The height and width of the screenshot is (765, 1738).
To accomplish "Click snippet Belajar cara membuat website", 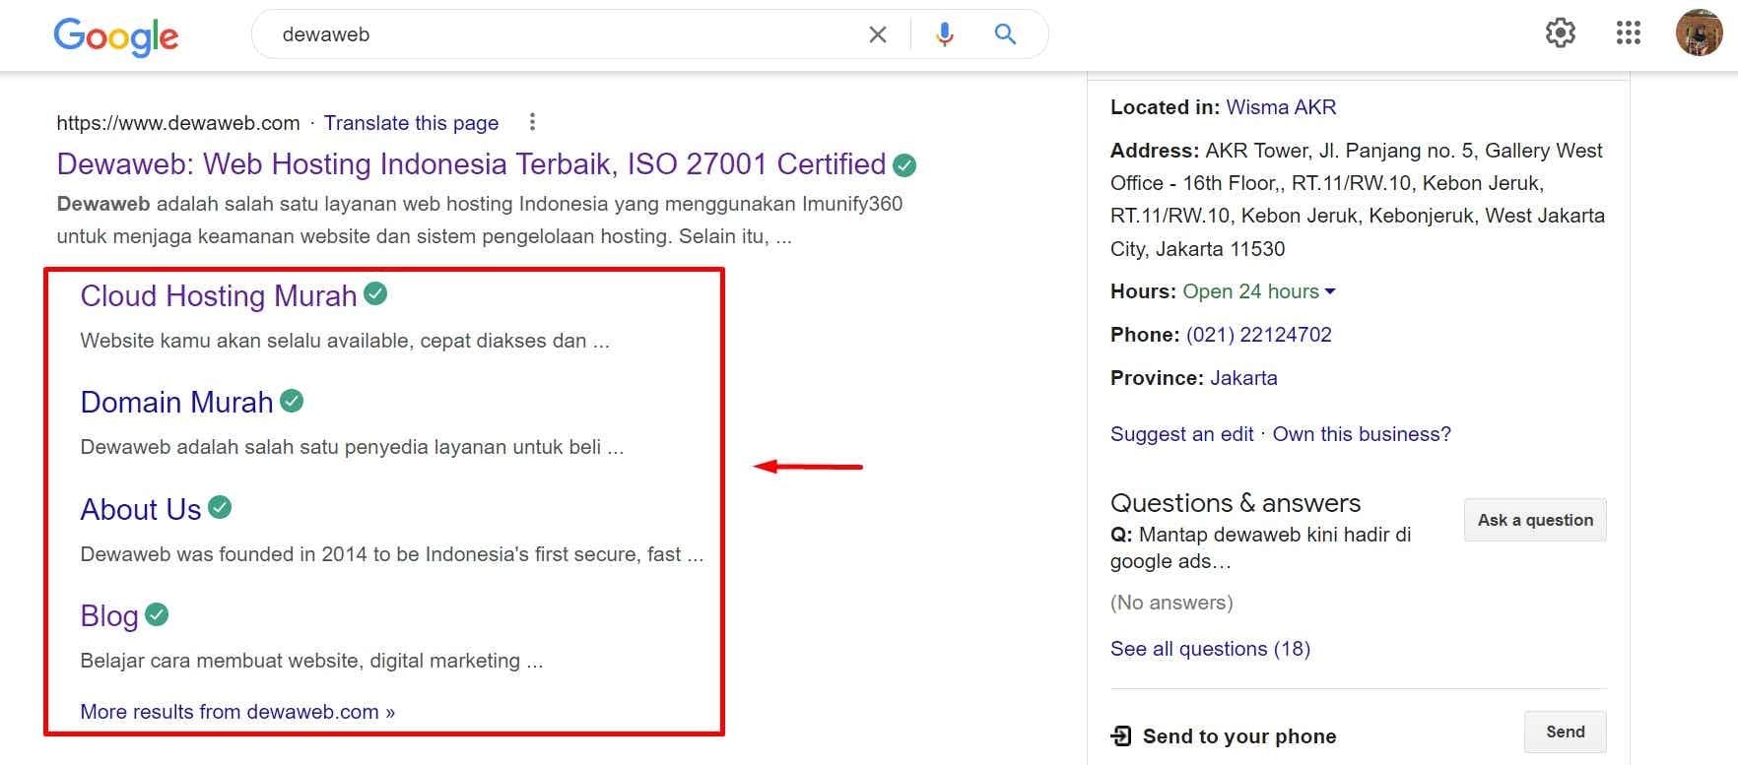I will point(311,661).
